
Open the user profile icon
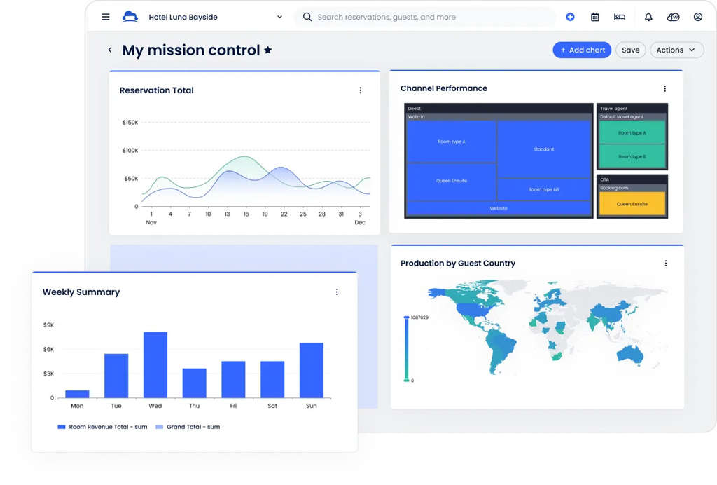pos(698,17)
